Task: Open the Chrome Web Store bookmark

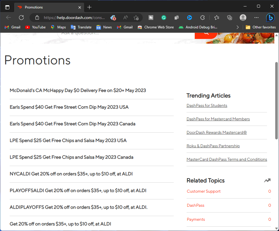Action: click(x=156, y=27)
